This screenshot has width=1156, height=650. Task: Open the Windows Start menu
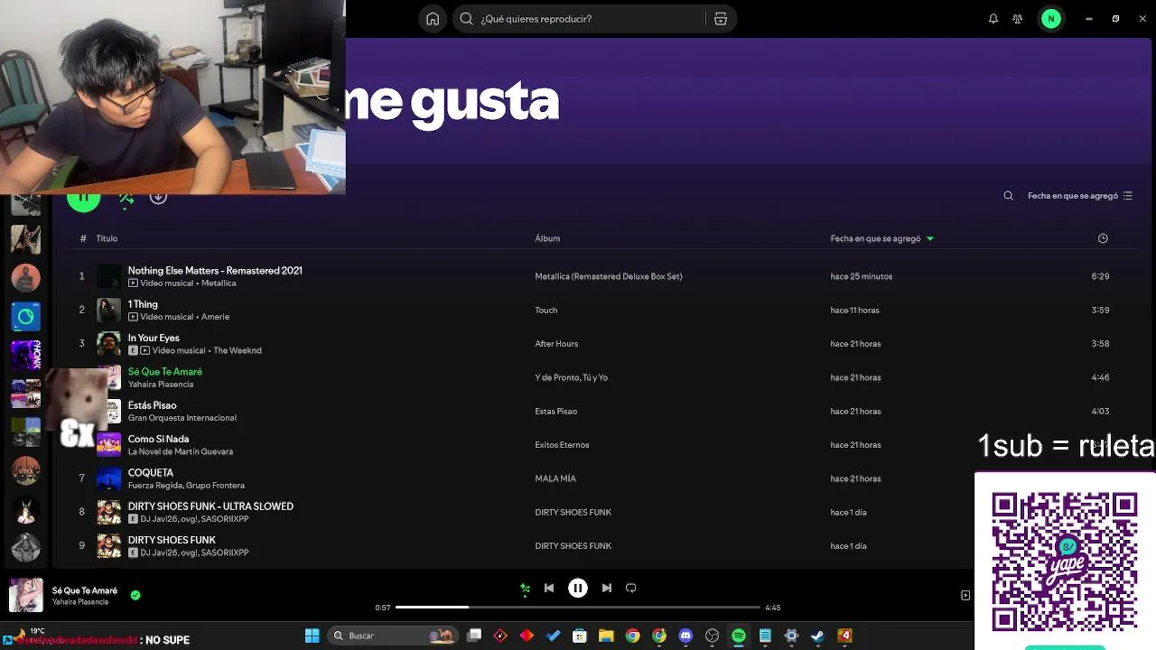(x=312, y=636)
